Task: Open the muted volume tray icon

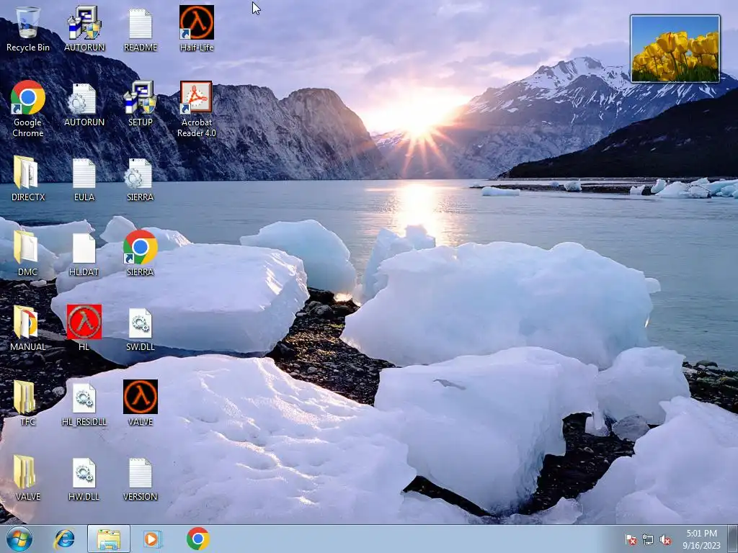Action: [665, 540]
